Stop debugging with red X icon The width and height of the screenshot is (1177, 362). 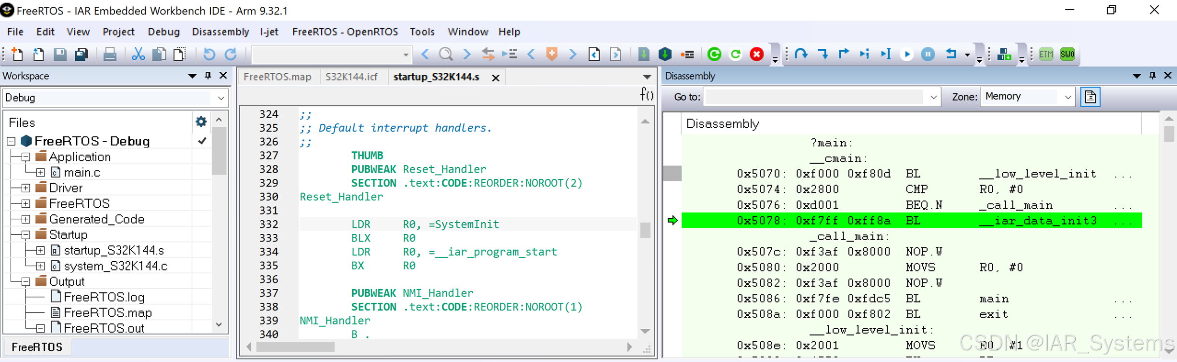tap(756, 54)
